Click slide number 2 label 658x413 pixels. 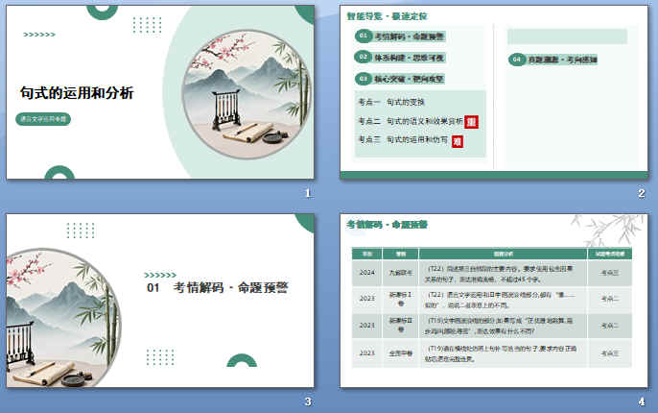(x=641, y=193)
